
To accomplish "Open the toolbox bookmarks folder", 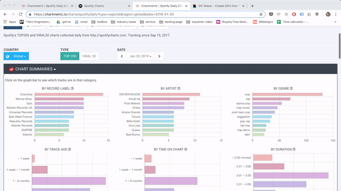I will (99, 22).
